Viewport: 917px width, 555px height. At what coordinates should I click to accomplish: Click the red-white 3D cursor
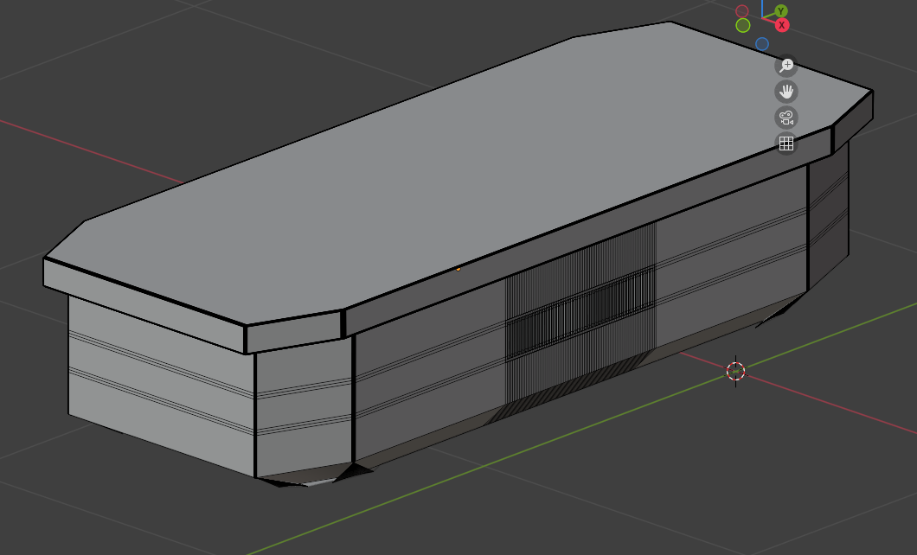[735, 371]
